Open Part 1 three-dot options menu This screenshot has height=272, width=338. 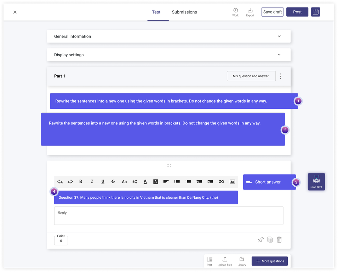click(x=281, y=76)
